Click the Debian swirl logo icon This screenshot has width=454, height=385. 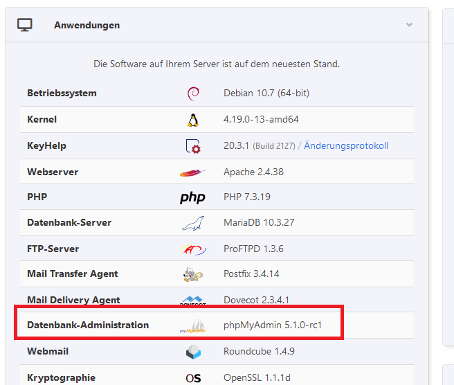point(193,93)
